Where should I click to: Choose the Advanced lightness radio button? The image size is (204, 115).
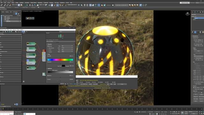point(64,70)
